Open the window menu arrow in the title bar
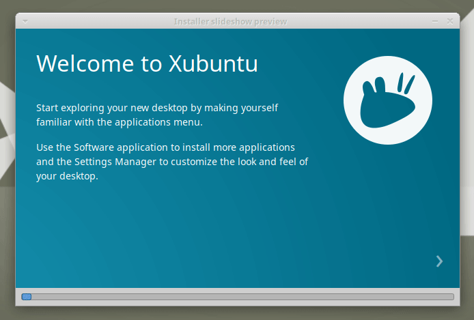Viewport: 474px width, 320px height. (25, 21)
